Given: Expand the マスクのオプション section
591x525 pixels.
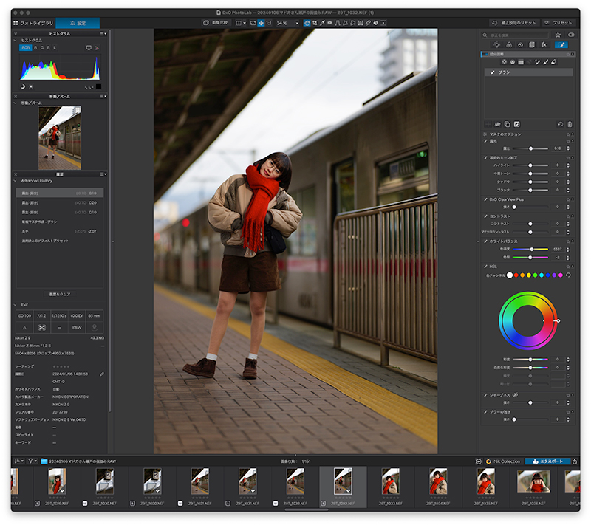Looking at the screenshot, I should point(485,134).
